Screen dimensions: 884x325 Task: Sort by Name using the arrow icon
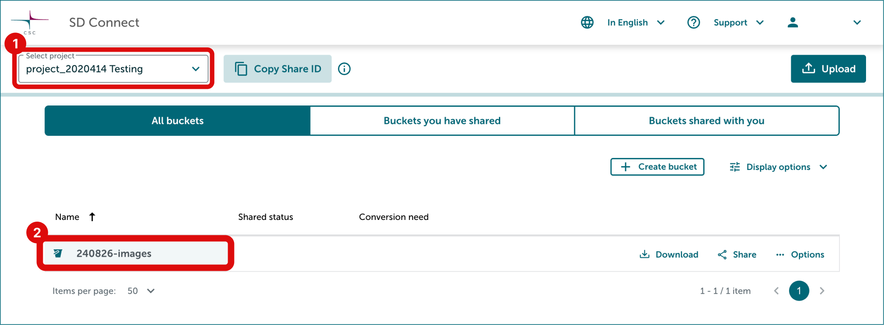[x=92, y=217]
